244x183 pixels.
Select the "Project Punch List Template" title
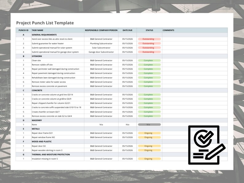pos(45,23)
